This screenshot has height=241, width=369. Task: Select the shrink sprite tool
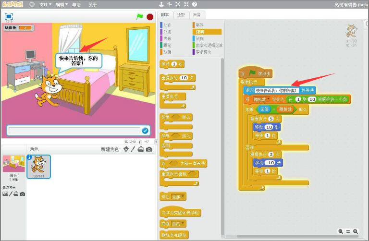coord(186,4)
